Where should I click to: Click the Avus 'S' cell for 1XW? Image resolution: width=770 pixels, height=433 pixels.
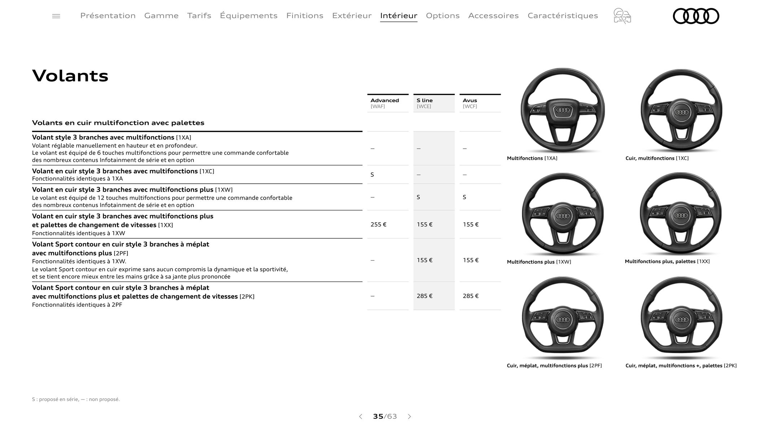[465, 197]
